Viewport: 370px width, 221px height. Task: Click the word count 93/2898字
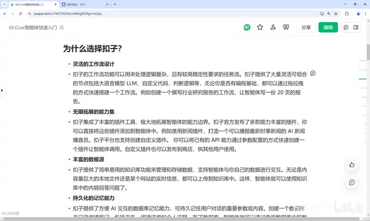(x=10, y=214)
